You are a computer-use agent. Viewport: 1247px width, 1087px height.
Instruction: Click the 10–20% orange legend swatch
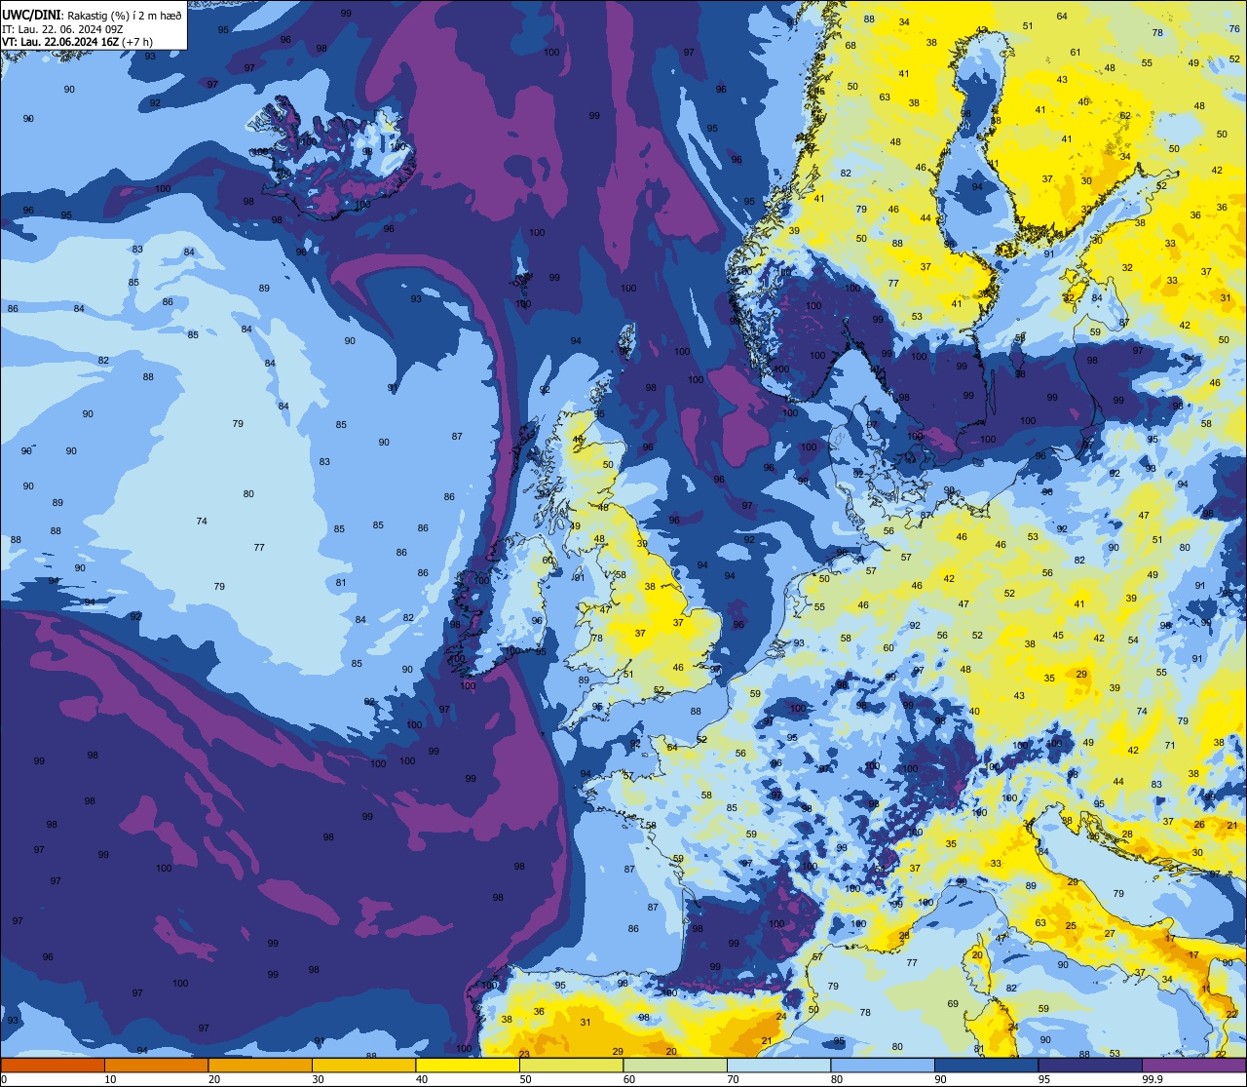[156, 1065]
